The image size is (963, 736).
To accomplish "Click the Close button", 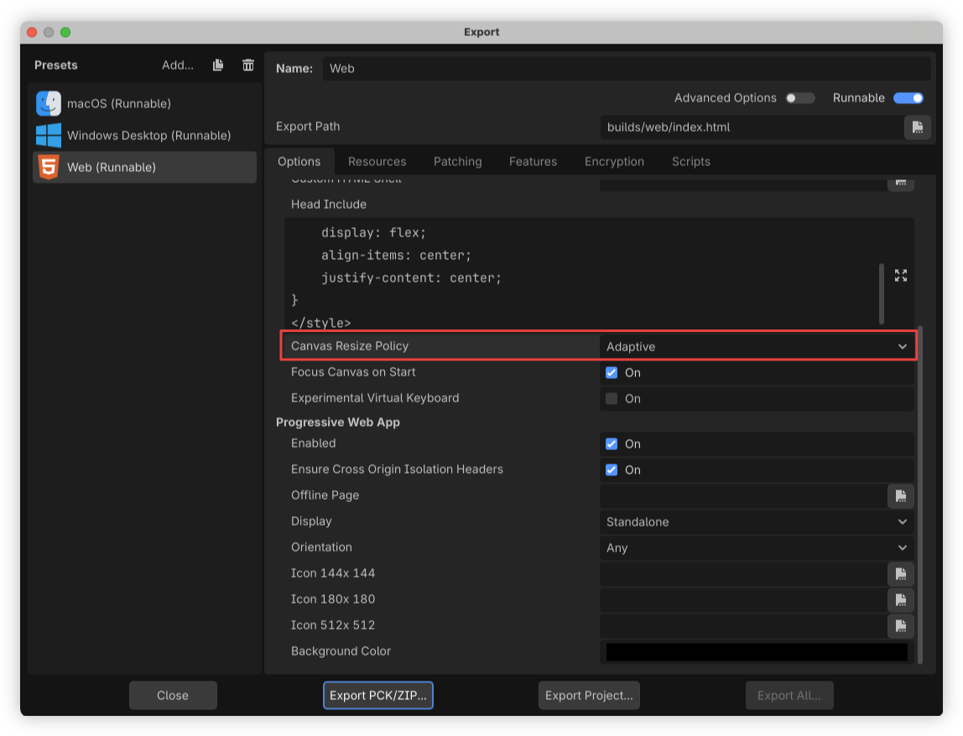I will pos(173,696).
